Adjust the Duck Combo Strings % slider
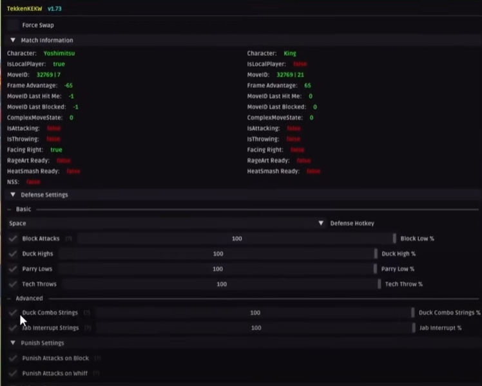The width and height of the screenshot is (482, 386). tap(255, 313)
